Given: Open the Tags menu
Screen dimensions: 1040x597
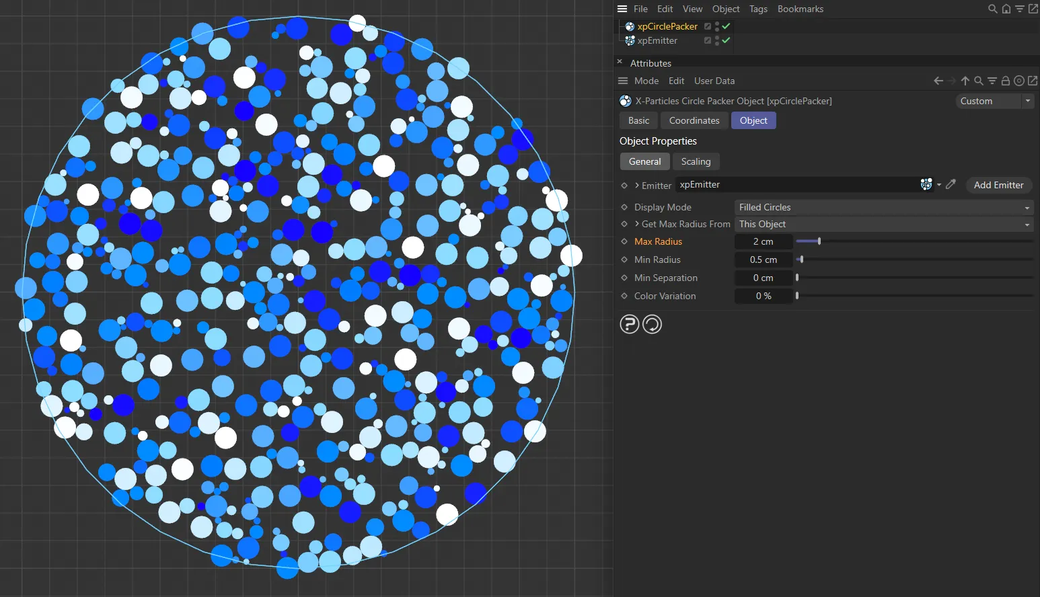Looking at the screenshot, I should pyautogui.click(x=758, y=9).
